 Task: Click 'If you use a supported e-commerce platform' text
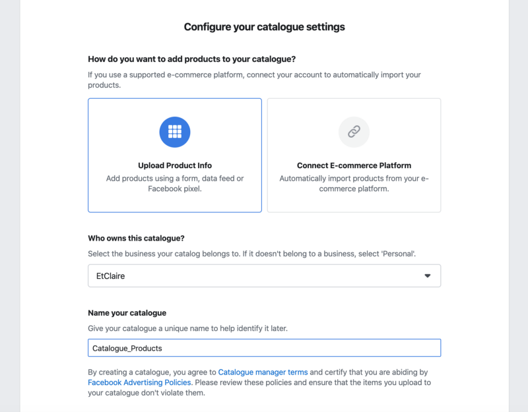pos(254,80)
